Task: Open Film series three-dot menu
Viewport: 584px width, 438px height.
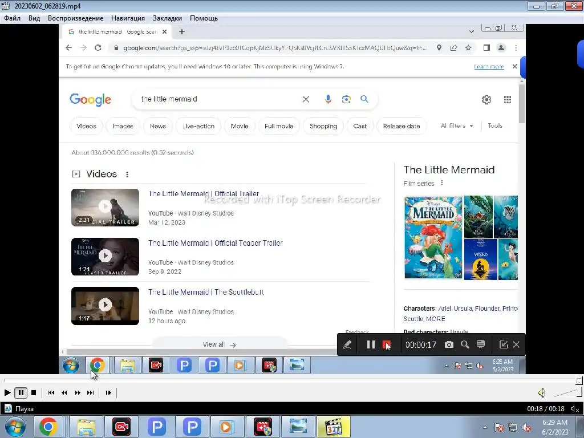Action: tap(442, 183)
